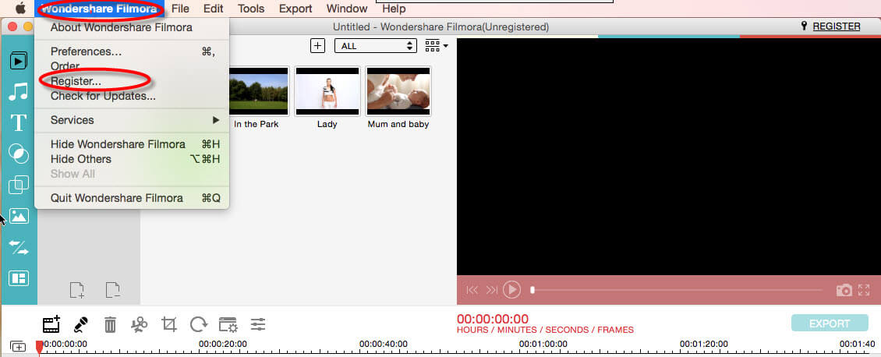Click the 00:01:00:00 timeline ruler mark
The image size is (881, 357).
[x=543, y=344]
